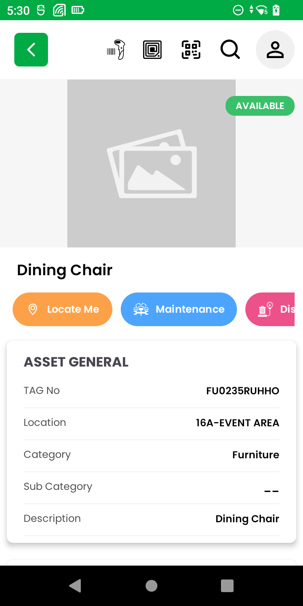Open the barcode scanner

click(116, 50)
